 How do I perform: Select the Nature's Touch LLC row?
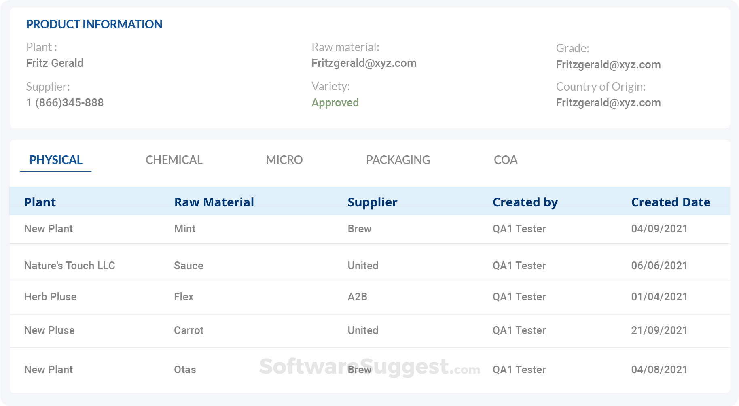[x=70, y=266]
